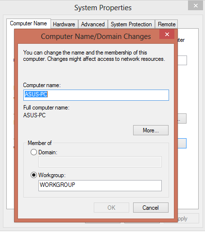The width and height of the screenshot is (205, 237).
Task: Open the Advanced tab
Action: click(x=93, y=24)
